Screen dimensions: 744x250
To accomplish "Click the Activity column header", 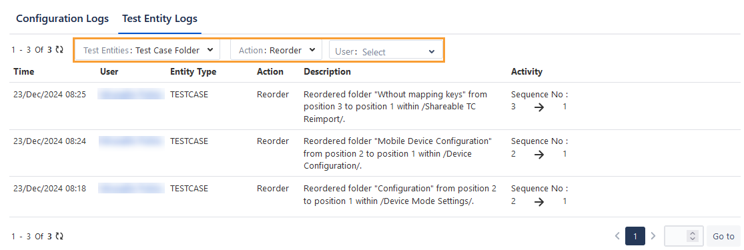I will click(526, 71).
